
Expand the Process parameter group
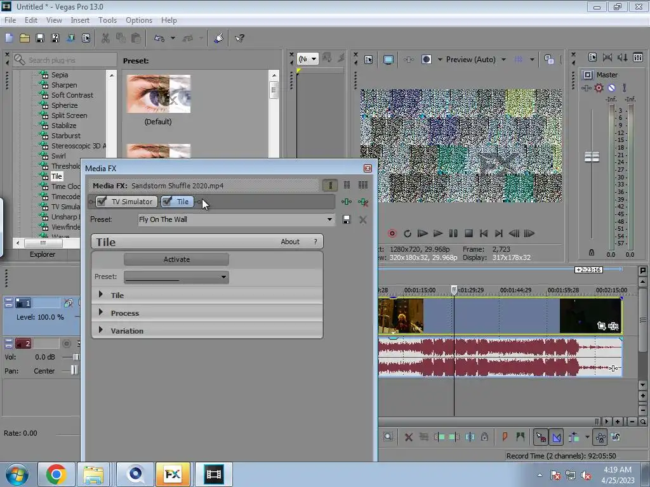coord(101,312)
